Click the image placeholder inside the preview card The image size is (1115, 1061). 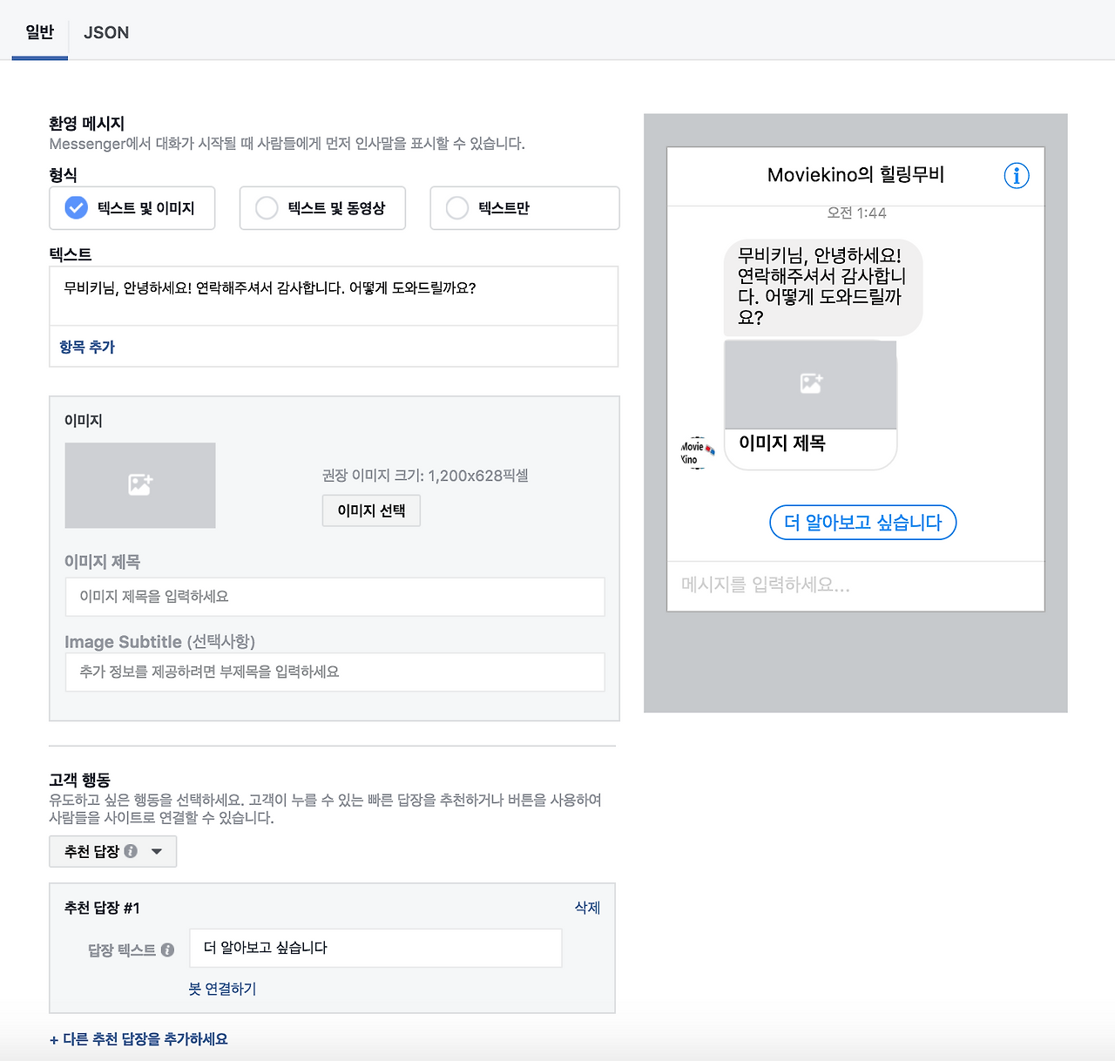[809, 383]
